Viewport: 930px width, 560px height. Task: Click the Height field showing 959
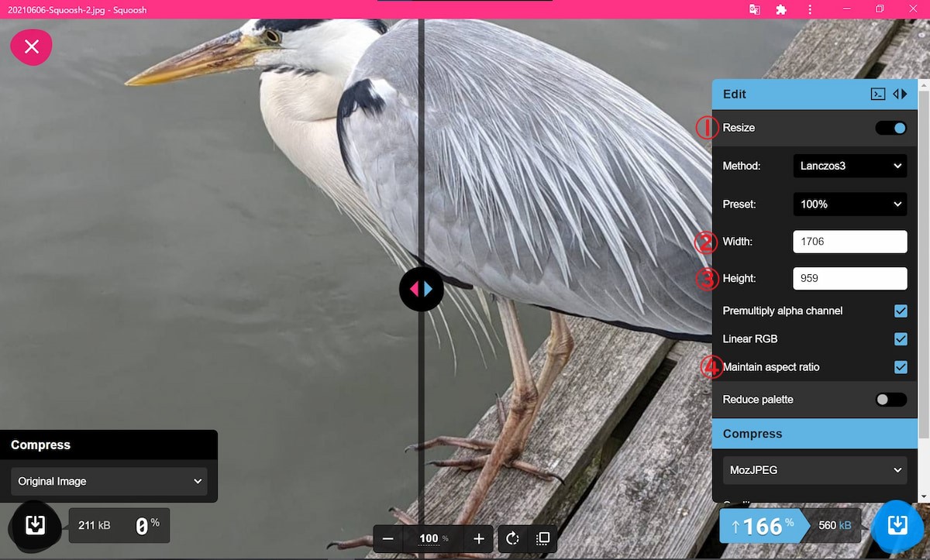pyautogui.click(x=850, y=278)
